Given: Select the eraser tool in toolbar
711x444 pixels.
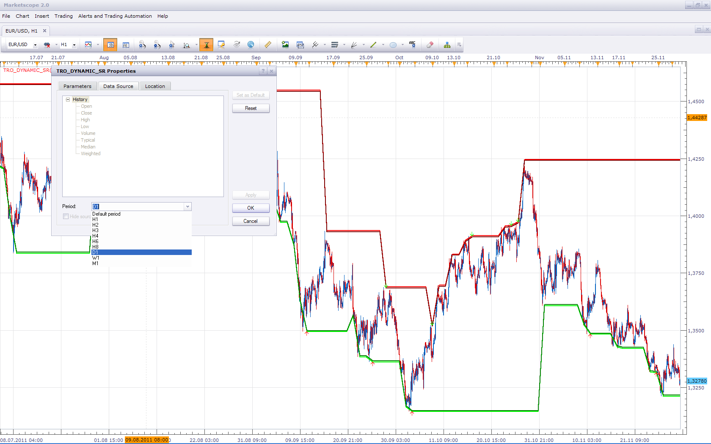Looking at the screenshot, I should tap(430, 45).
